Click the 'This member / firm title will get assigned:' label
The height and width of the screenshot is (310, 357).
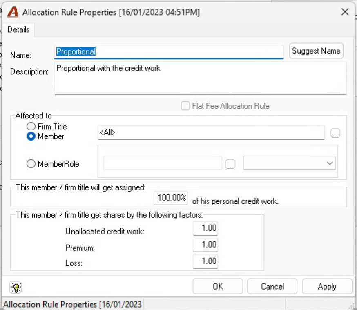pos(80,187)
